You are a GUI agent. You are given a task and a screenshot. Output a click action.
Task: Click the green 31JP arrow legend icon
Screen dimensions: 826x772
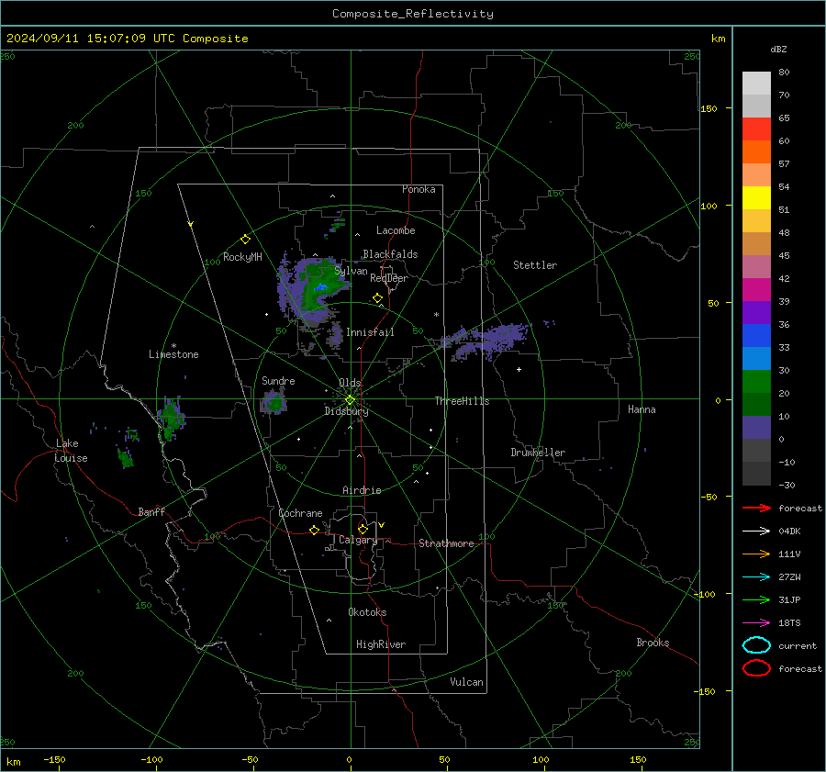(x=756, y=599)
